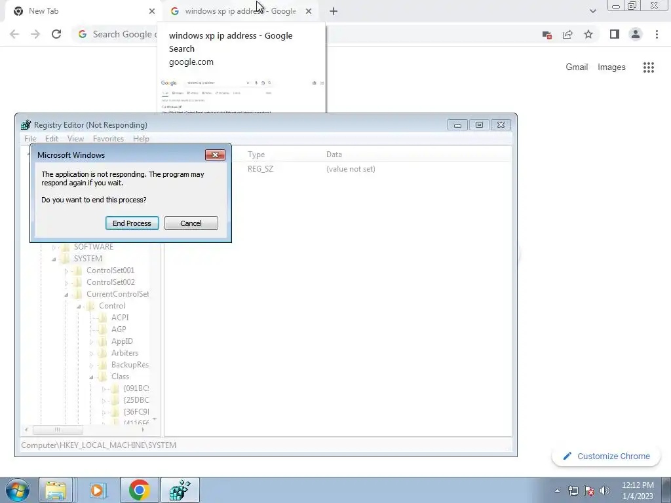Click the Type column header
This screenshot has width=671, height=503.
(256, 155)
